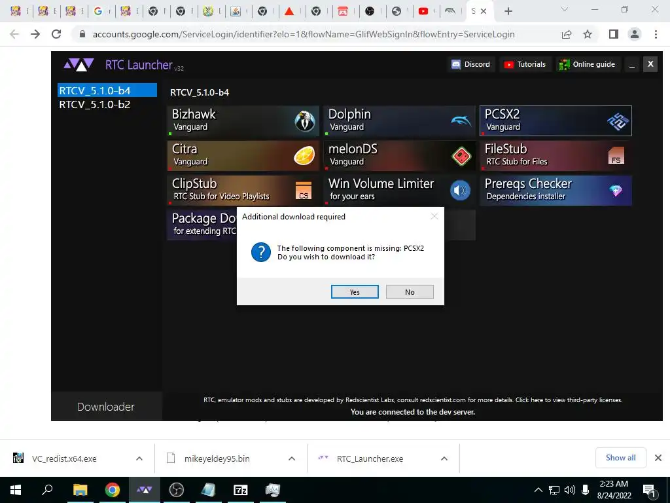This screenshot has width=670, height=503.
Task: Close the downloads bar
Action: (658, 458)
